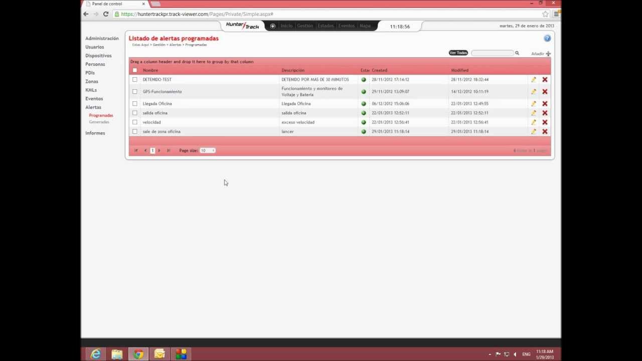Edit the GPS-Funcionamiento alert via pencil icon

click(x=534, y=92)
